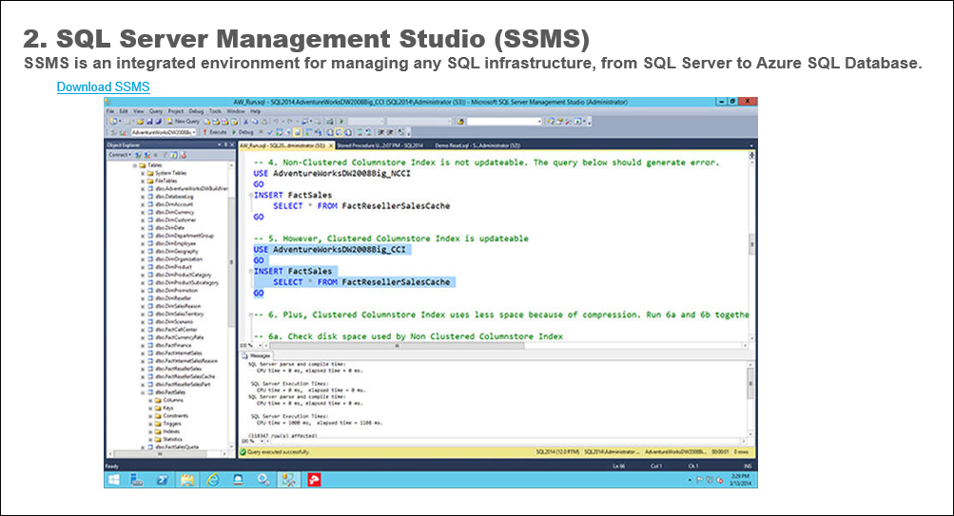The image size is (954, 516).
Task: Collapse the Tables folder node
Action: tap(135, 165)
